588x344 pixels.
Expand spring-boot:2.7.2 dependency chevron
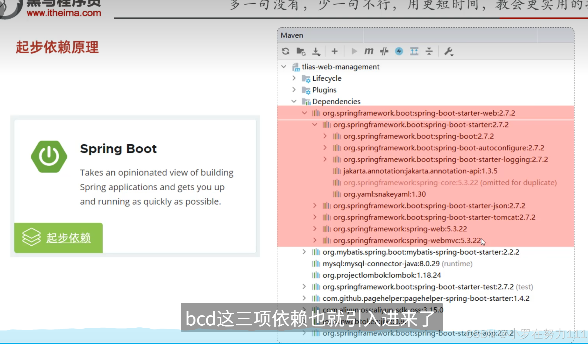[325, 136]
